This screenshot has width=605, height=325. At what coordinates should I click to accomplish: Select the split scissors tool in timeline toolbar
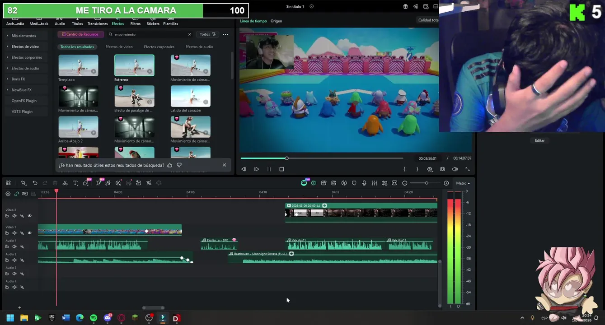coord(65,183)
